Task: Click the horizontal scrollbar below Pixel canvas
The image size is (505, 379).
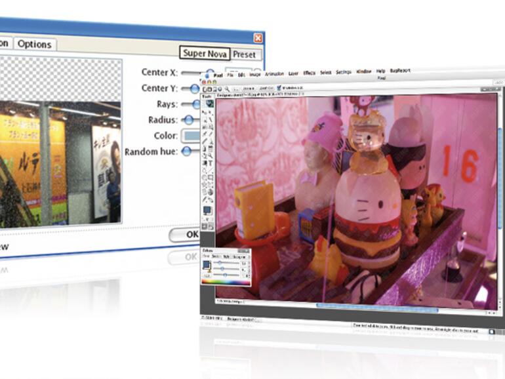Action: click(x=378, y=307)
